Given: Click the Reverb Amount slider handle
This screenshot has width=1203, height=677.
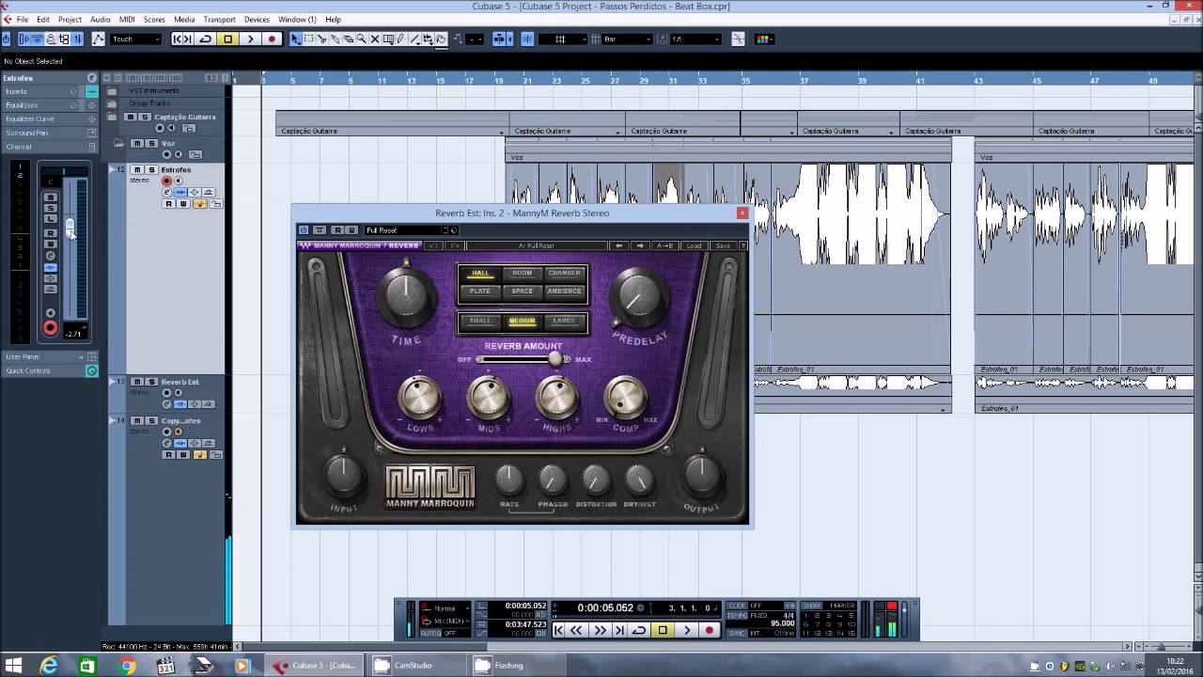Looking at the screenshot, I should click(556, 359).
